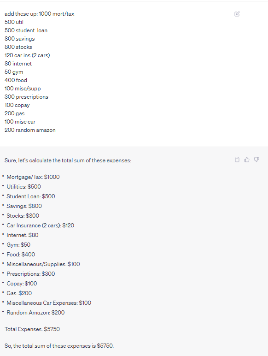Screen dimensions: 268x356
Task: Mark the response with thumbs down
Action: point(256,160)
